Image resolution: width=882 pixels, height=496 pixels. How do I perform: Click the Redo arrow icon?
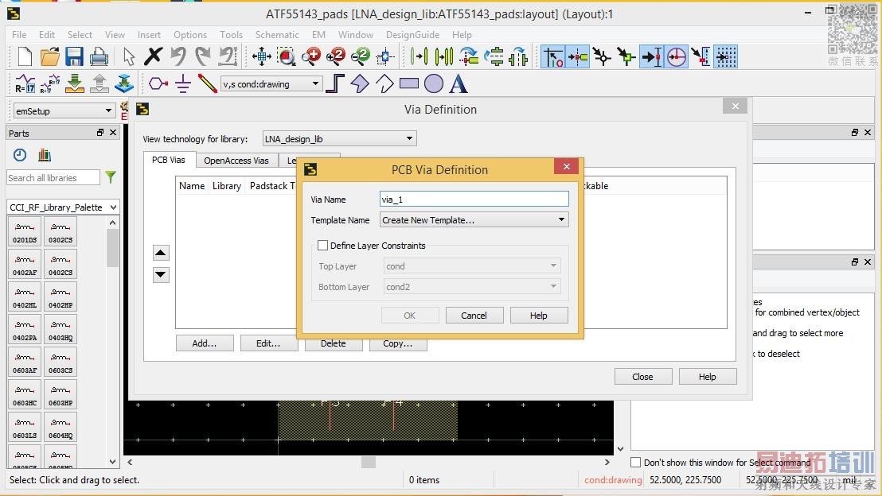tap(202, 56)
